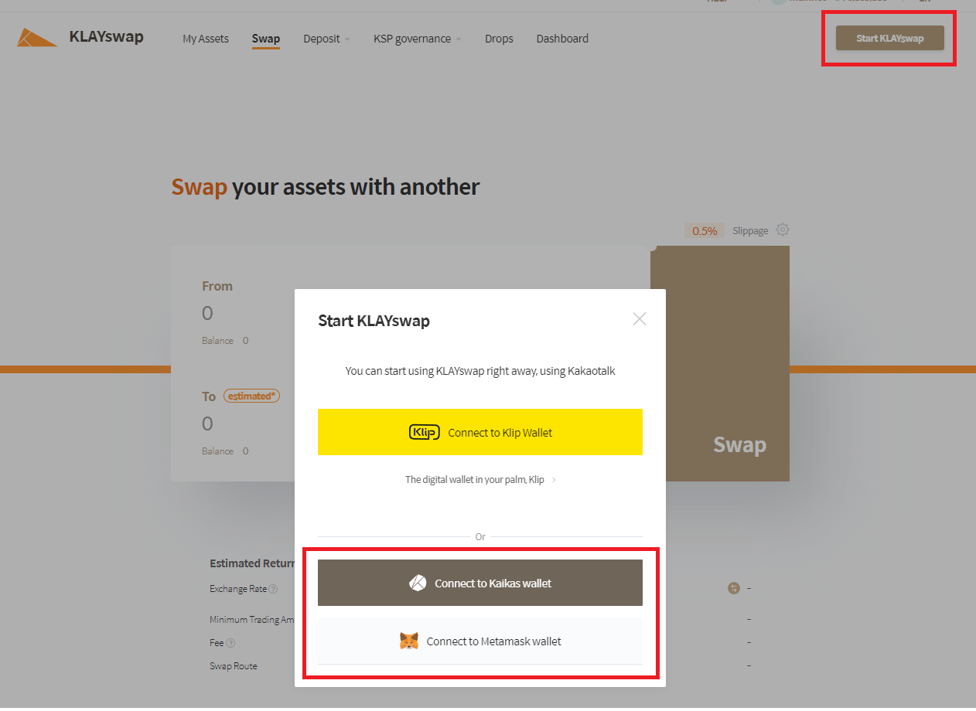Open the Dashboard page

coord(562,39)
